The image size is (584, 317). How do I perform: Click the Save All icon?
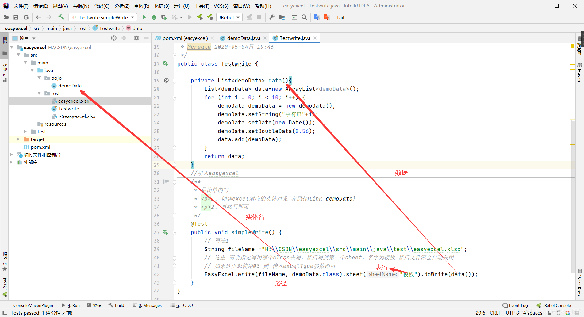16,17
